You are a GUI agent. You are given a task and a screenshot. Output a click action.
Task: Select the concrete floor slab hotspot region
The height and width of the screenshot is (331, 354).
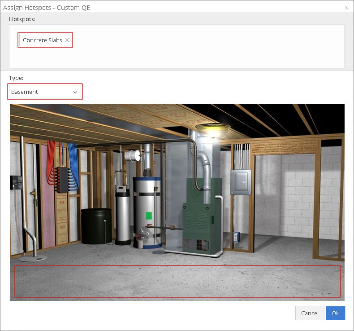pyautogui.click(x=177, y=281)
